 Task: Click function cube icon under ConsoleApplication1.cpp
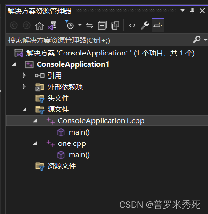[x=61, y=132]
